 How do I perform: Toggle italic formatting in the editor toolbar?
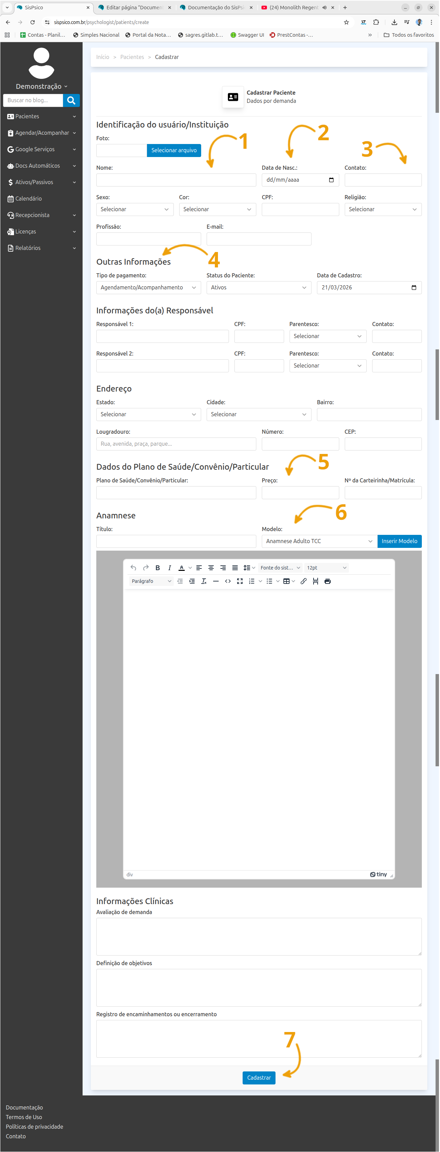(170, 567)
